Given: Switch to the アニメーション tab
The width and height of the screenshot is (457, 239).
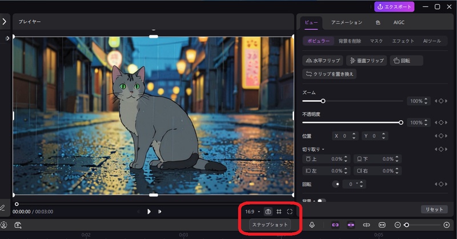Looking at the screenshot, I should 347,22.
